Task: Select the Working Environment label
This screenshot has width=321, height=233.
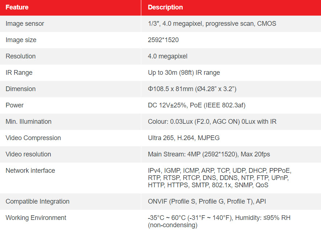Action: point(36,218)
